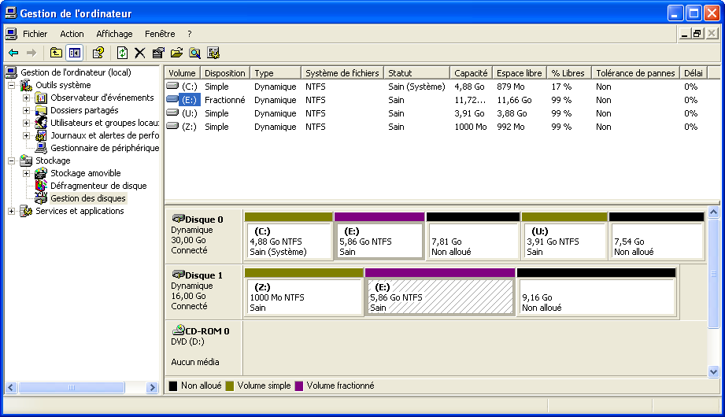Expand Services et applications node
The image size is (725, 417).
click(x=11, y=211)
